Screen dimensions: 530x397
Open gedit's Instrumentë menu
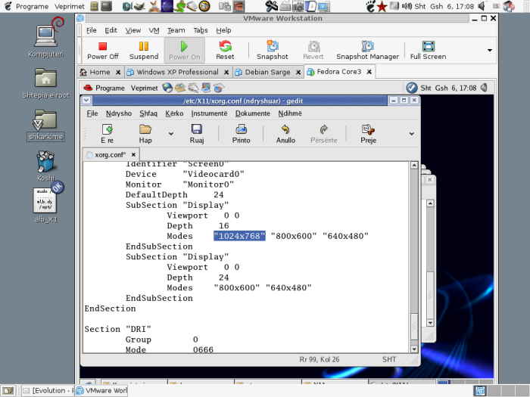click(209, 113)
